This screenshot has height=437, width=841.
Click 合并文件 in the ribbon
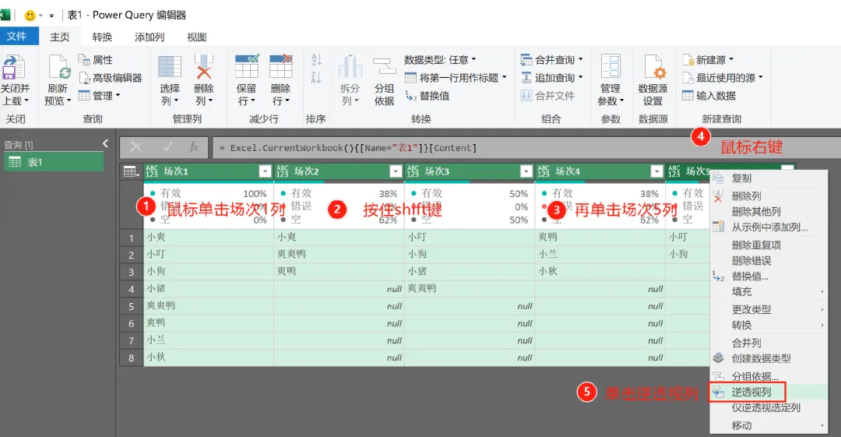(x=547, y=96)
